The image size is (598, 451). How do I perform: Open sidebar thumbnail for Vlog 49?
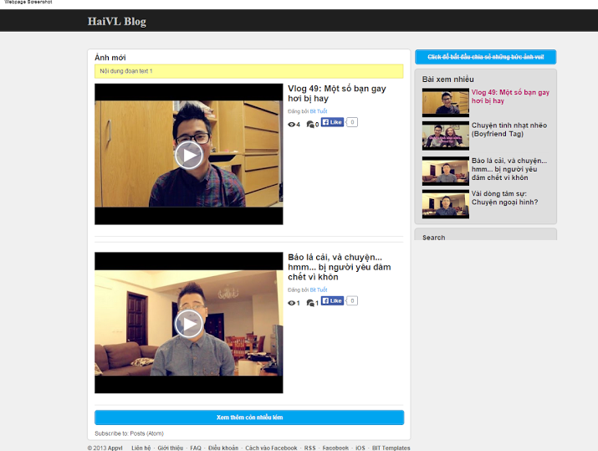pos(445,102)
